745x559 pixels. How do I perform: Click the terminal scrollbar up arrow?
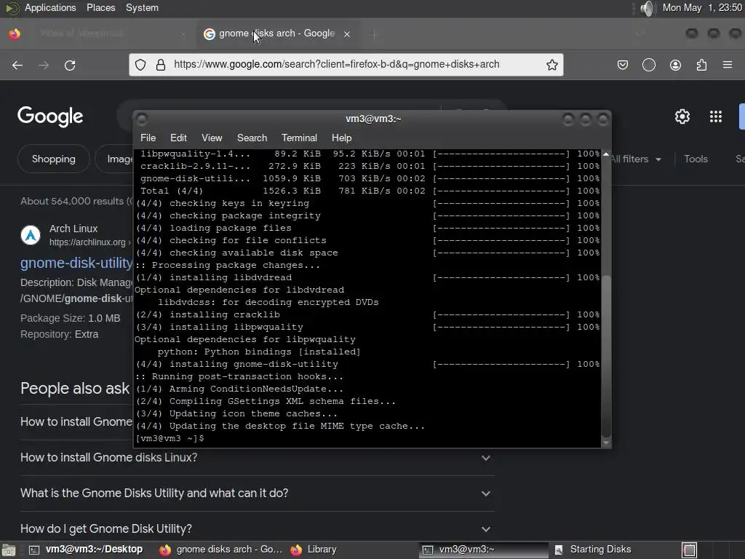click(x=606, y=154)
